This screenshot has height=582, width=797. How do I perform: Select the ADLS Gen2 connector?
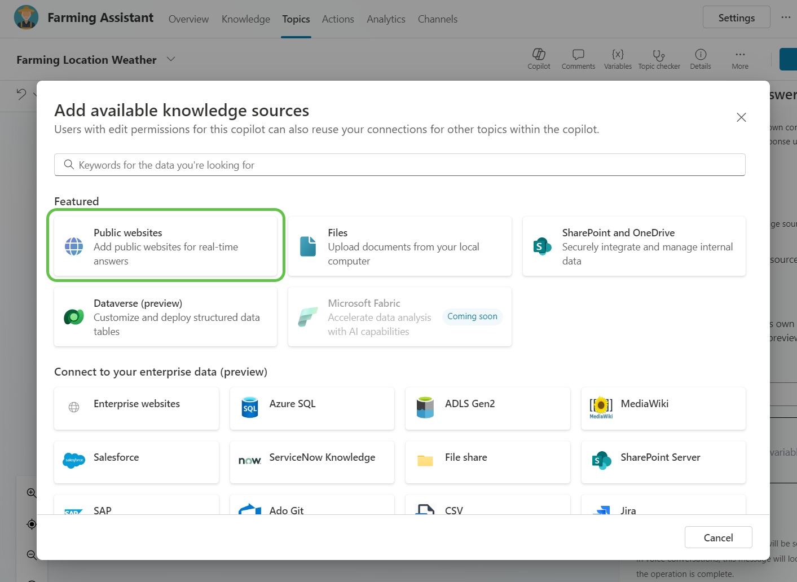pos(487,408)
